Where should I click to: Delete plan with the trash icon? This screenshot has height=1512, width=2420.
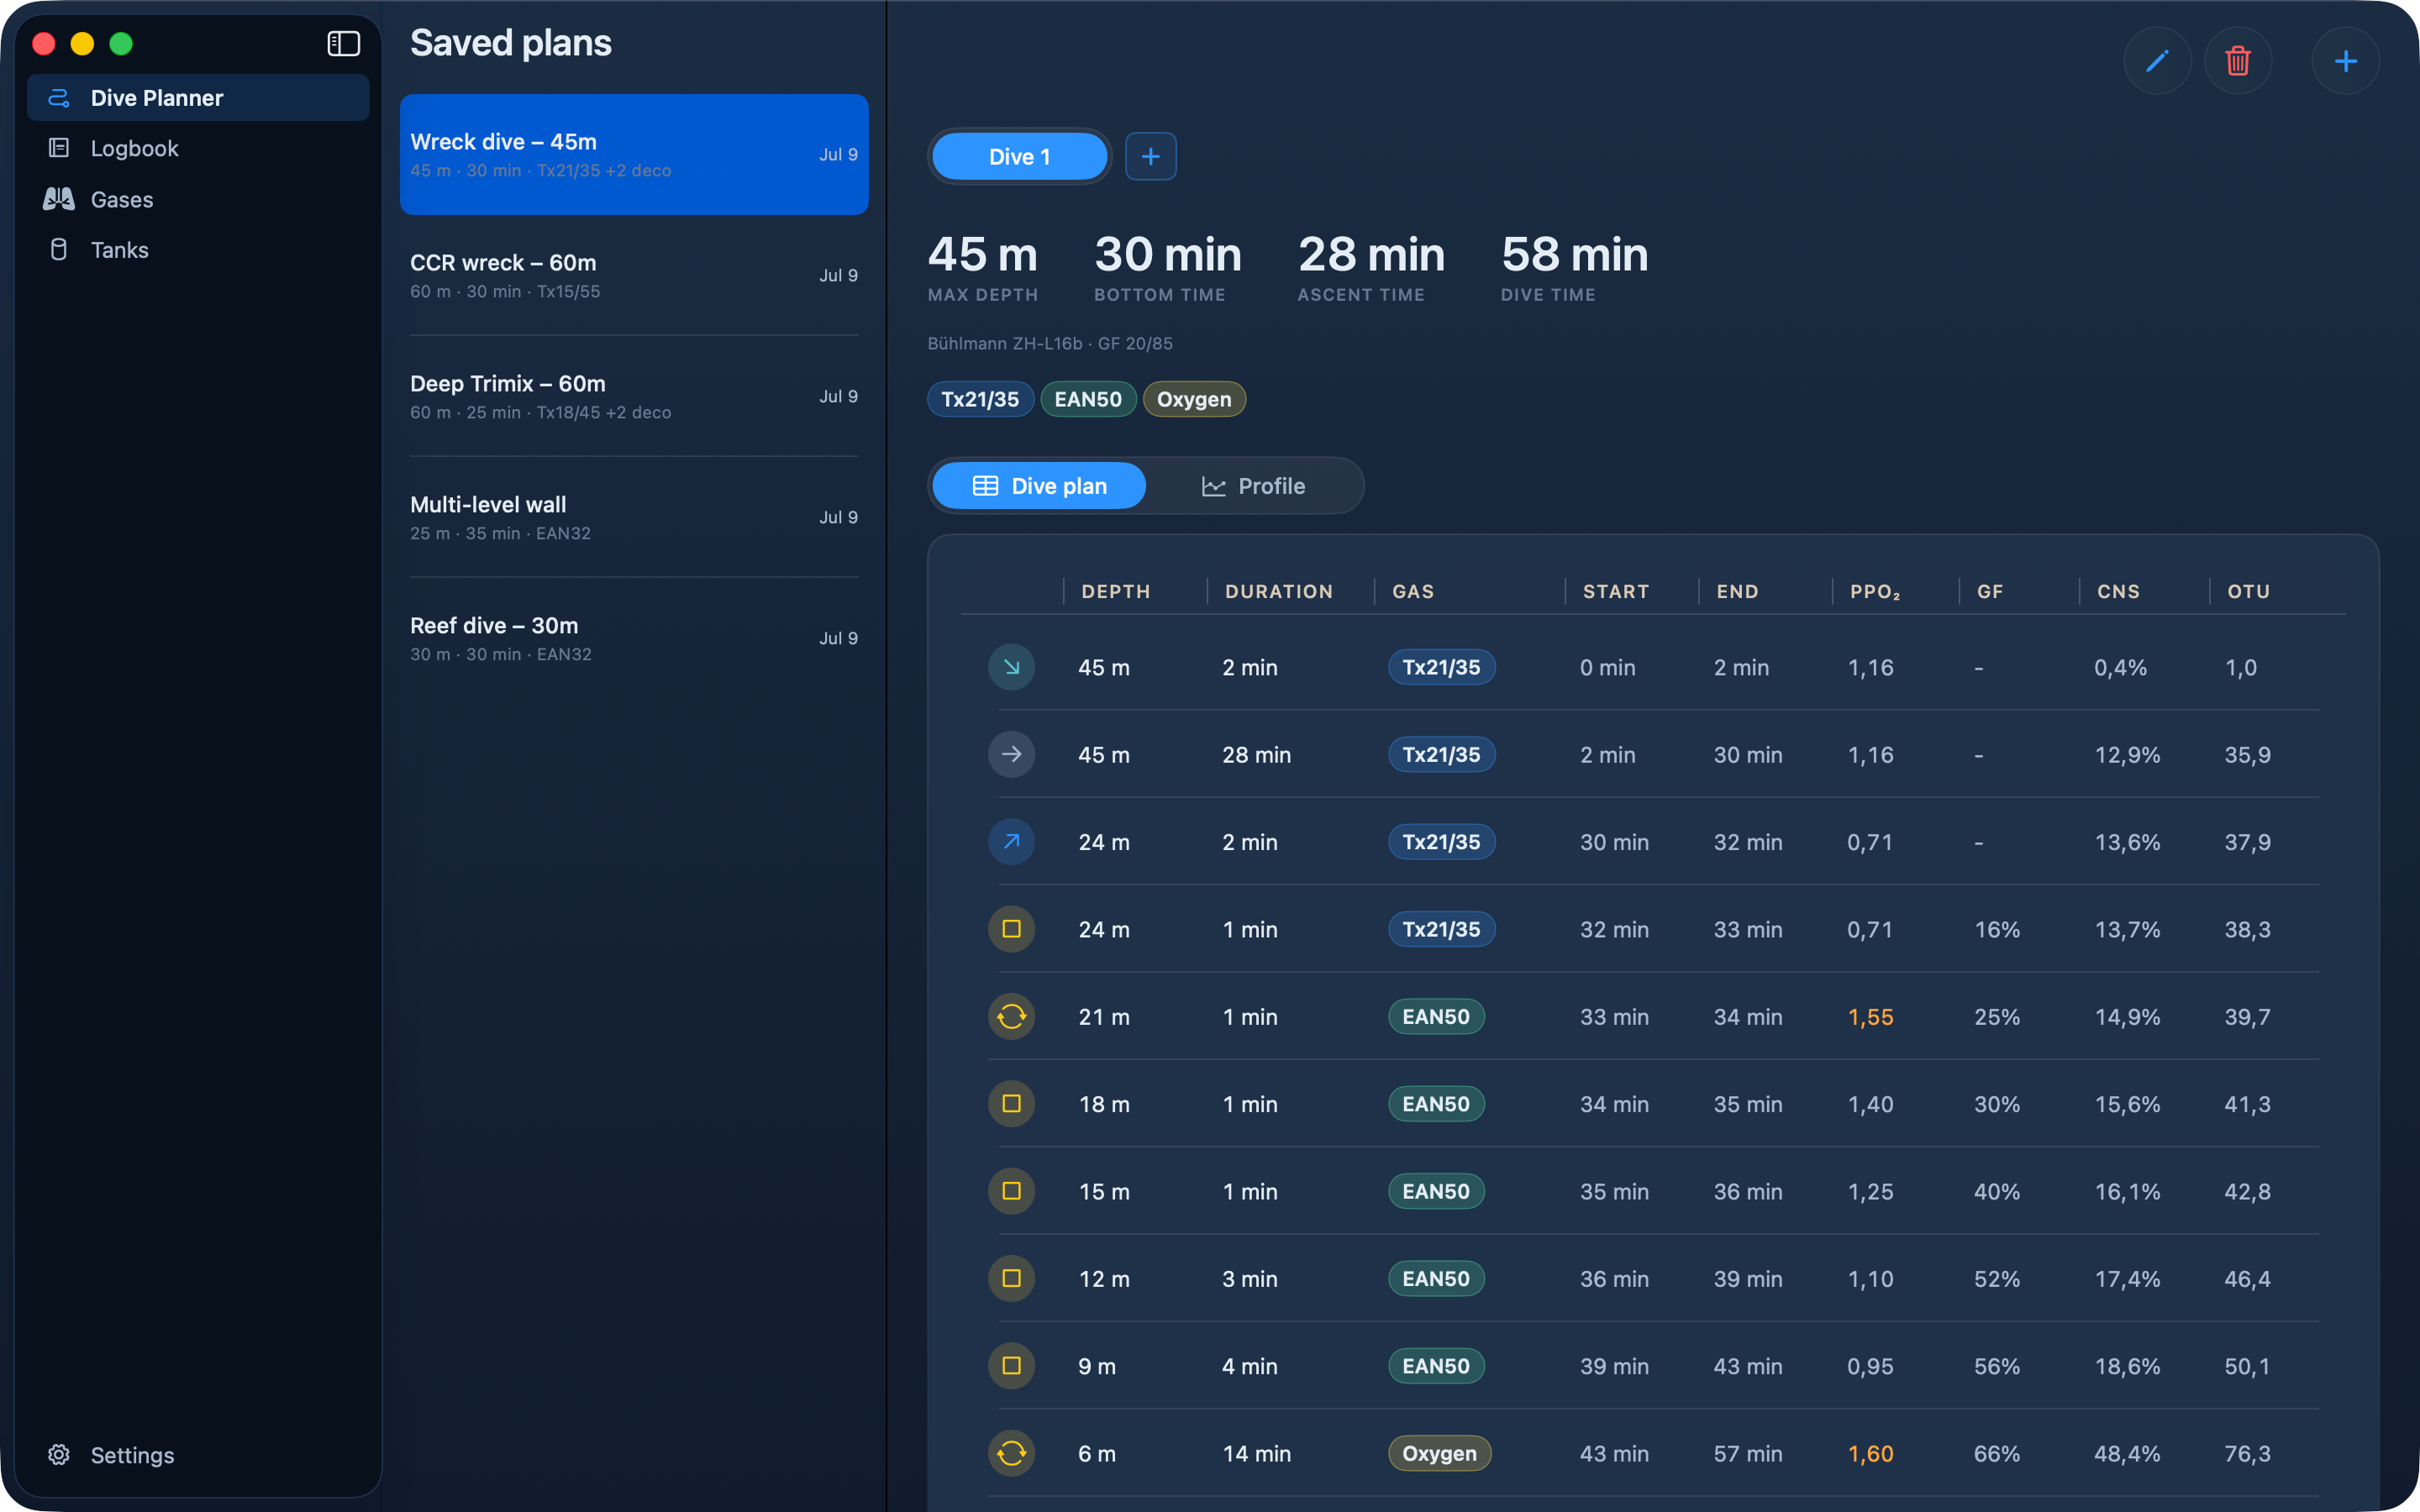click(2237, 61)
